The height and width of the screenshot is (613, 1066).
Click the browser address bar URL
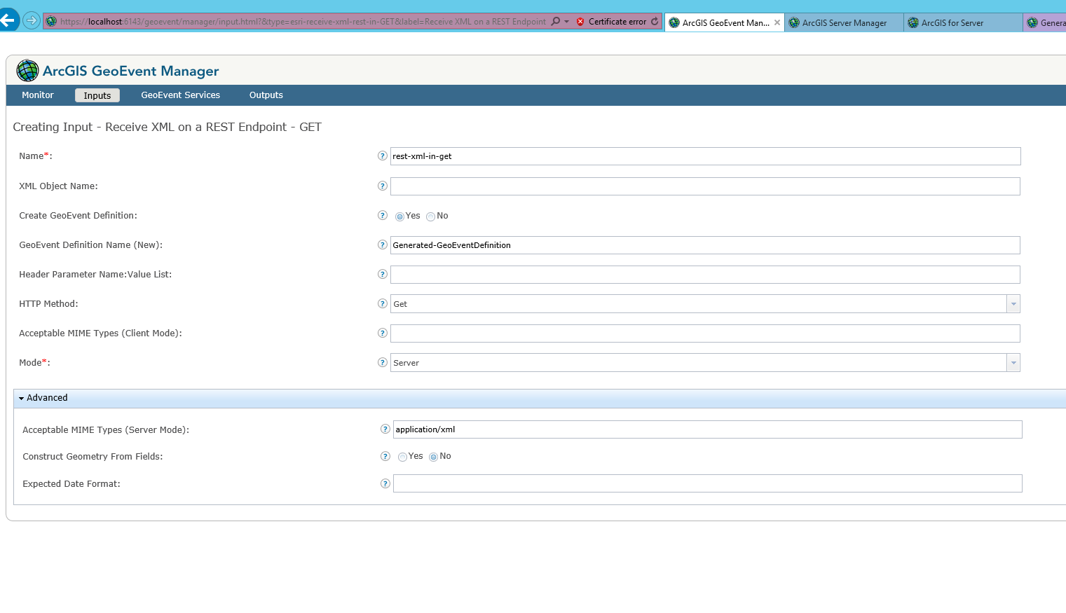click(x=303, y=22)
